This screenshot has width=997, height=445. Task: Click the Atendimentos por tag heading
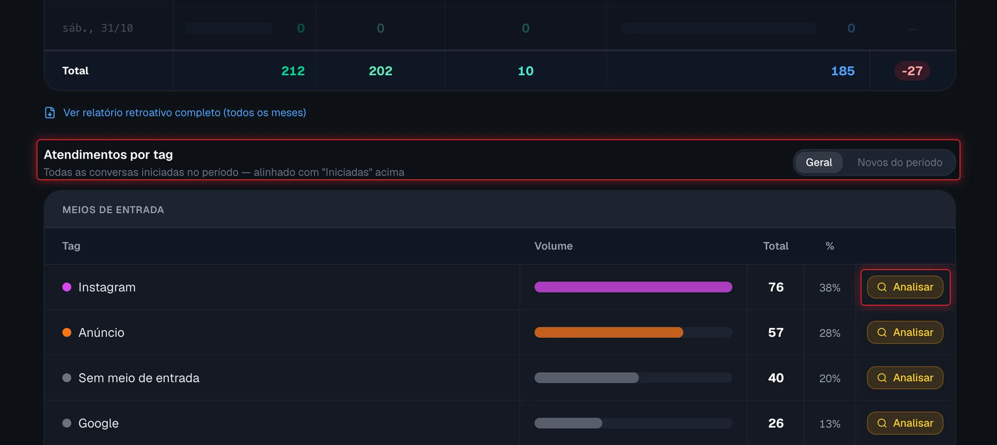[108, 155]
